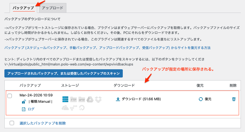Click the localhost server storage icon

pyautogui.click(x=65, y=99)
